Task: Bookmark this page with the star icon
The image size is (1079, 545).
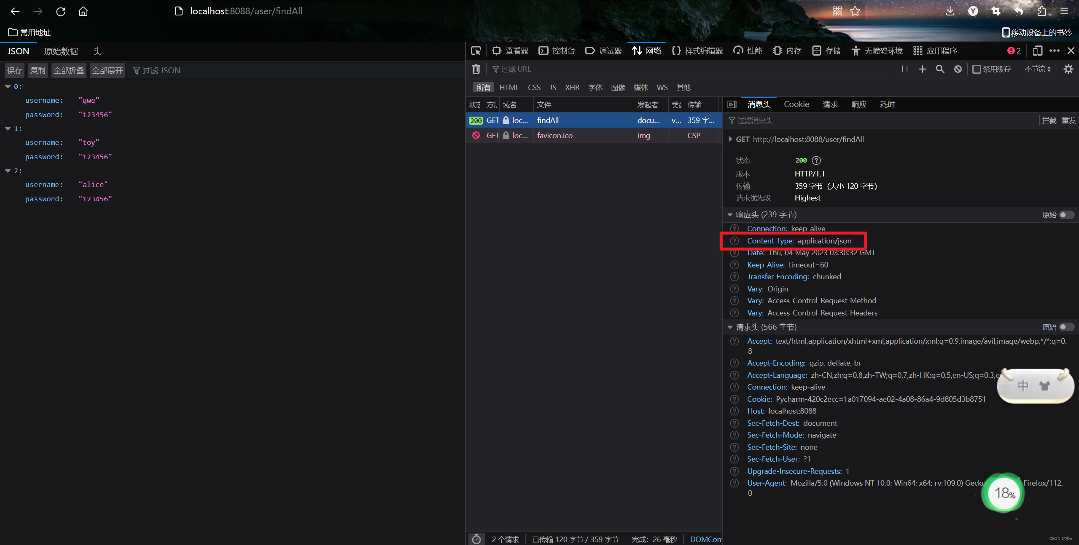Action: [855, 11]
